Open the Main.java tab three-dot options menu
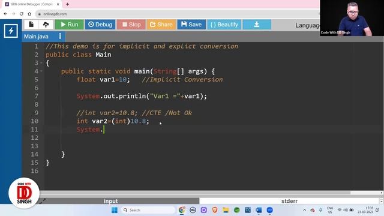 (x=60, y=36)
